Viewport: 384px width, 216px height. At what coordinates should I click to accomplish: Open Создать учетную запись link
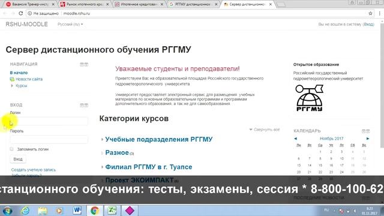(34, 170)
